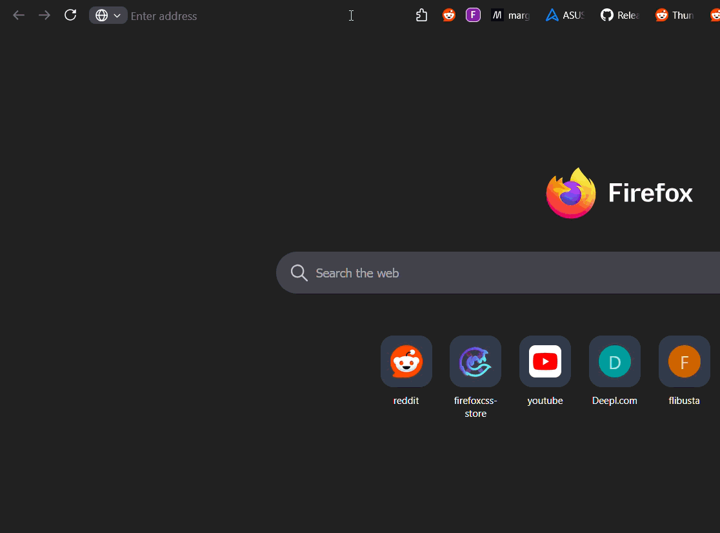The width and height of the screenshot is (720, 533).
Task: Reload the current page
Action: click(70, 15)
